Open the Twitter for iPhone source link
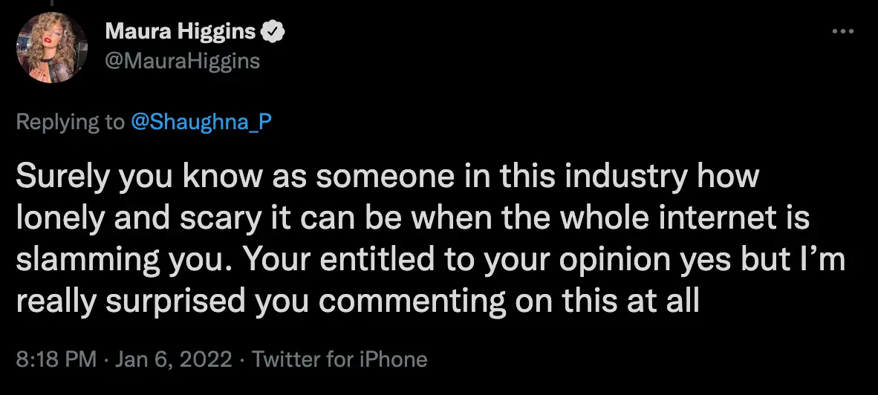 pyautogui.click(x=339, y=360)
